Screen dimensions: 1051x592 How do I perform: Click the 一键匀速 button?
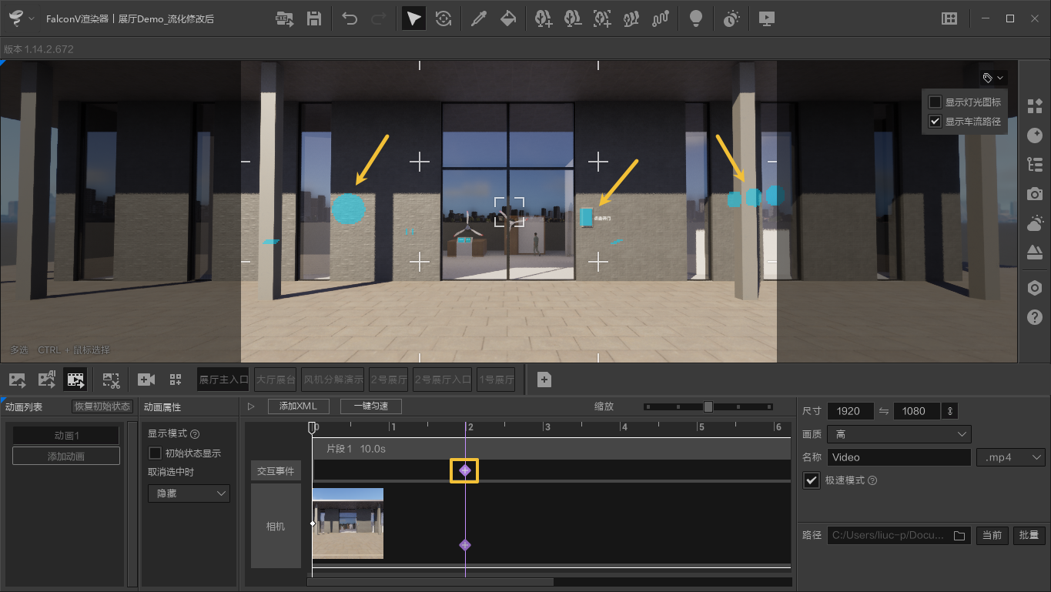coord(370,406)
